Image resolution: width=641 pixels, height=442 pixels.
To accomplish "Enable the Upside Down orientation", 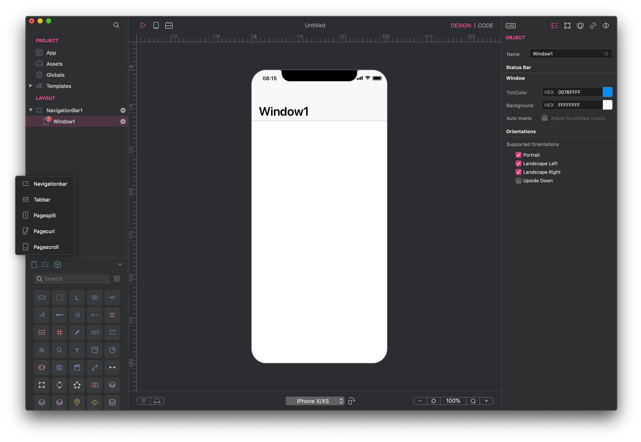I will click(x=518, y=181).
